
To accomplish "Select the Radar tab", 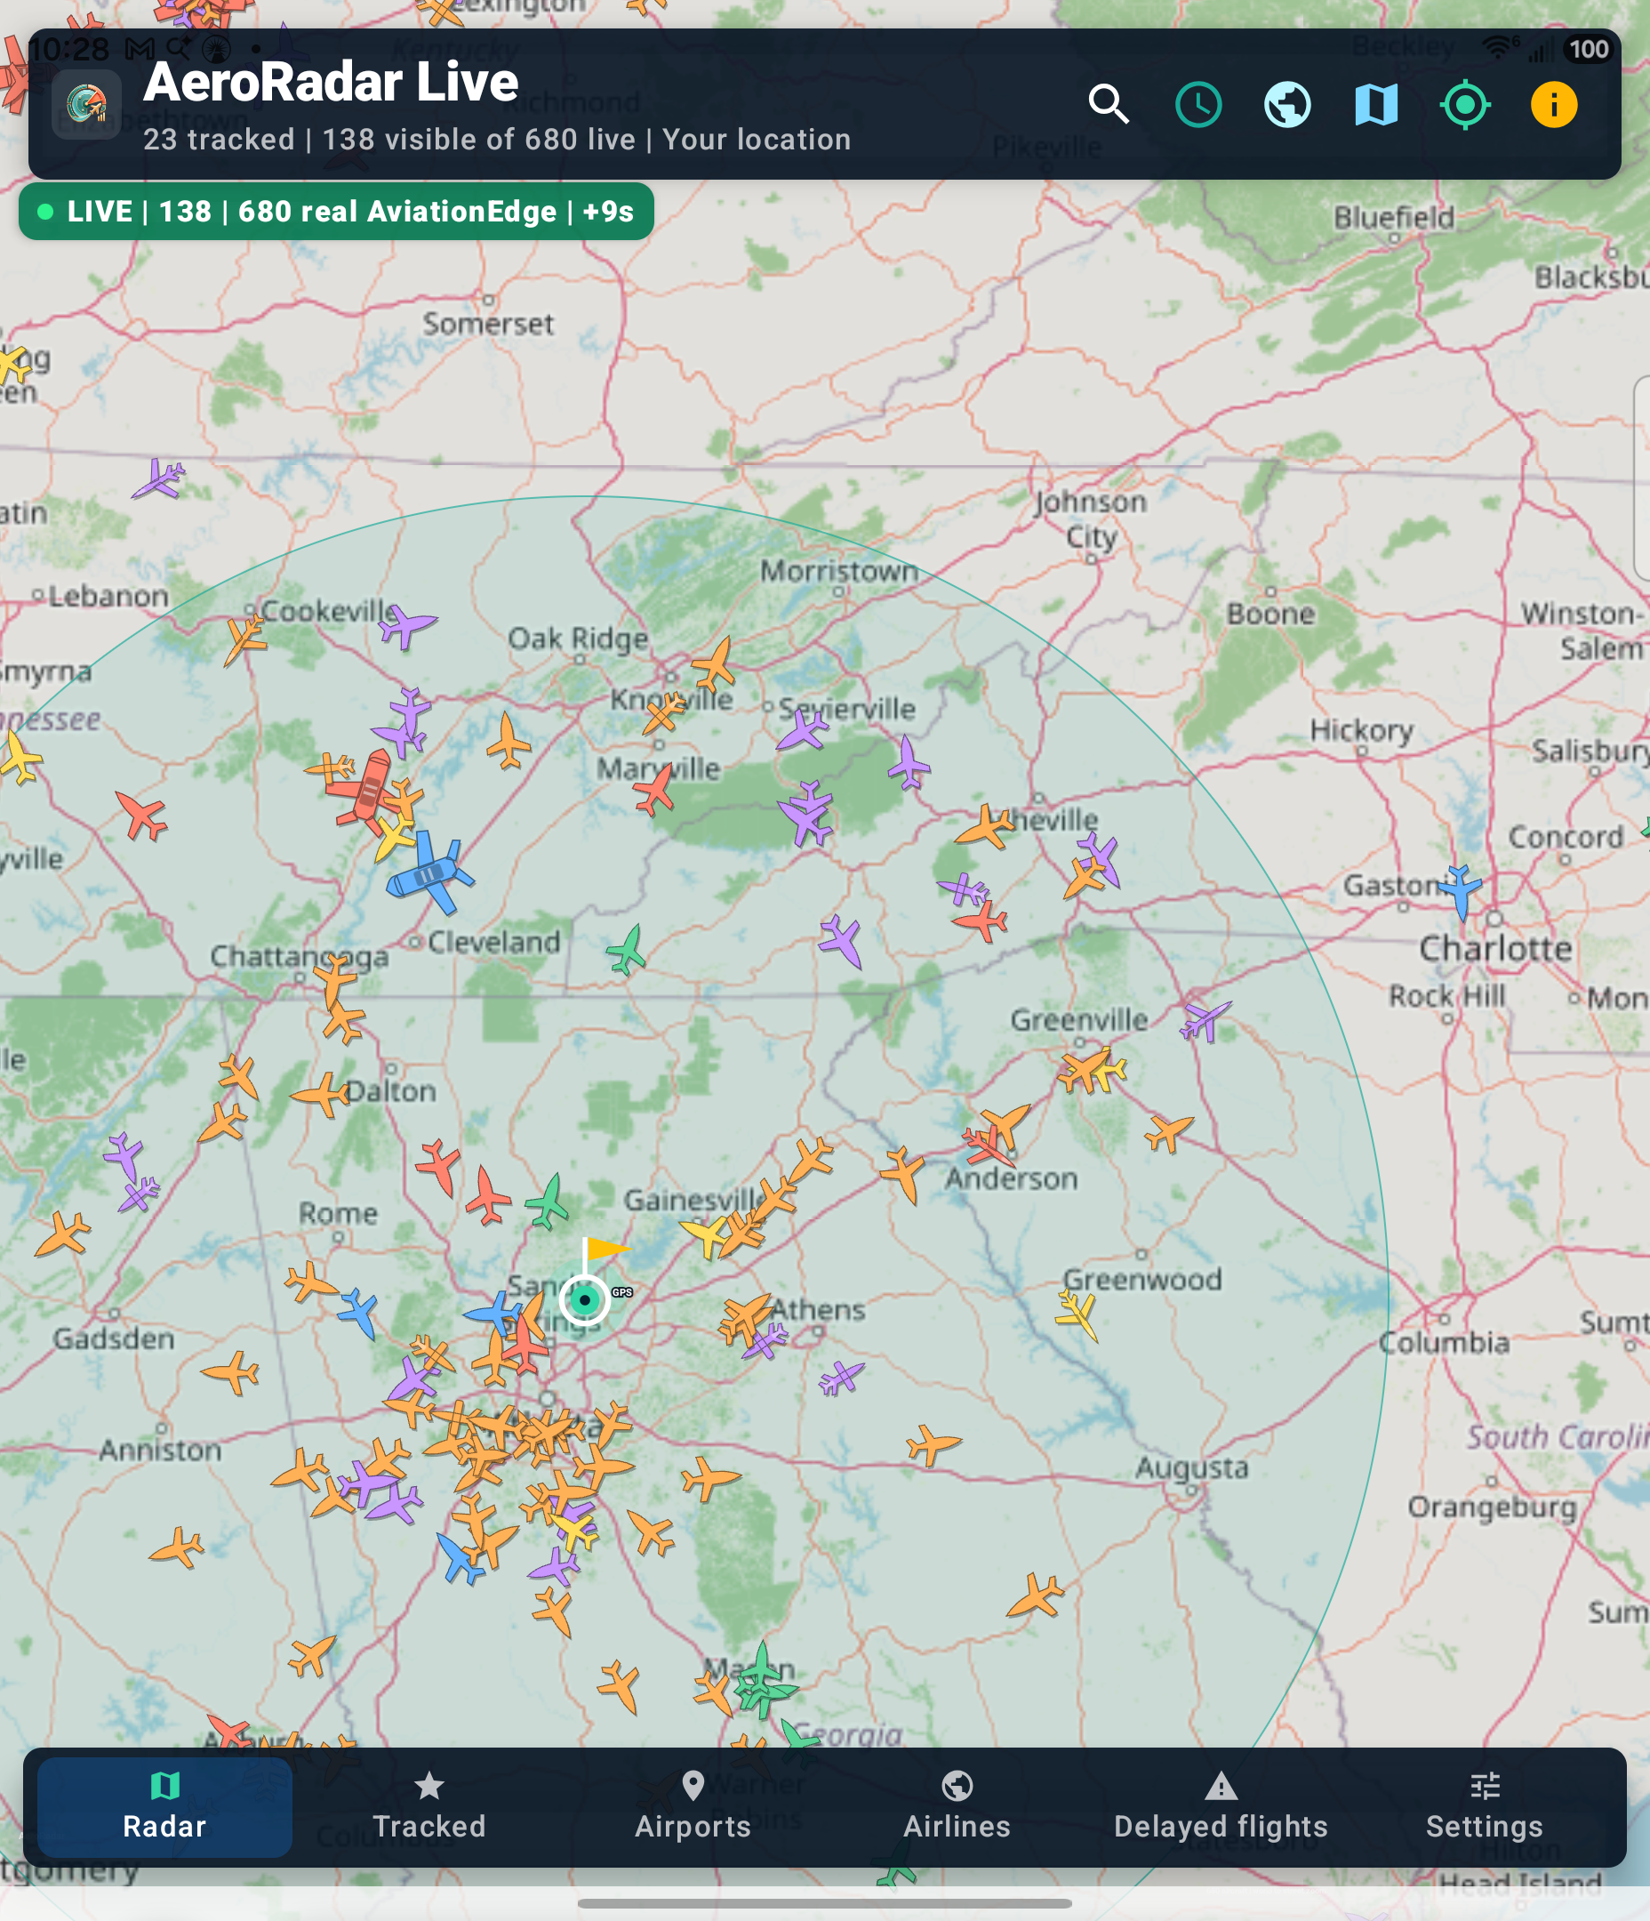I will tap(165, 1807).
